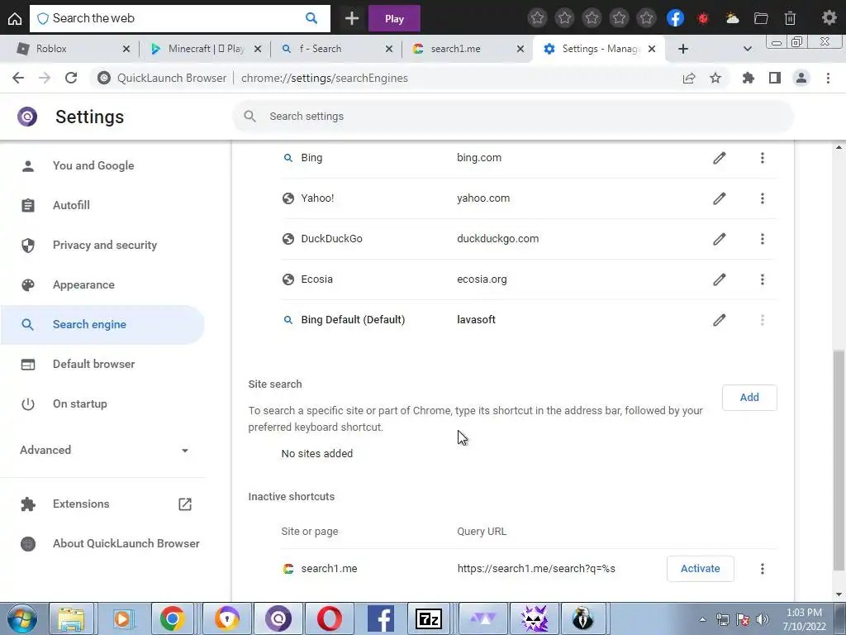Close the search1.me tab
Screen dimensions: 846x635
click(x=520, y=49)
